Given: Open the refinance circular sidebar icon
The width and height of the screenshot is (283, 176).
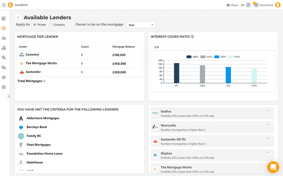Looking at the screenshot, I should pyautogui.click(x=4, y=77).
